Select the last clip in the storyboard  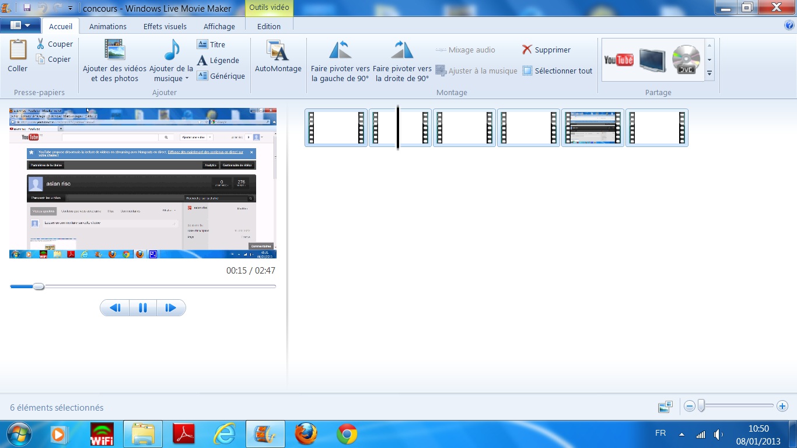point(657,128)
